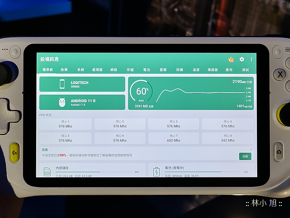
Task: Tap the Android robot icon
Action: [62, 102]
